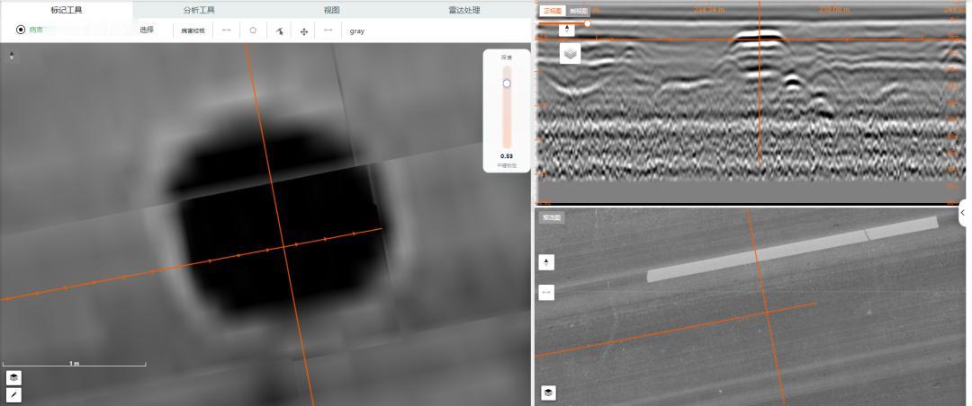Open the 视图 tab

(331, 10)
